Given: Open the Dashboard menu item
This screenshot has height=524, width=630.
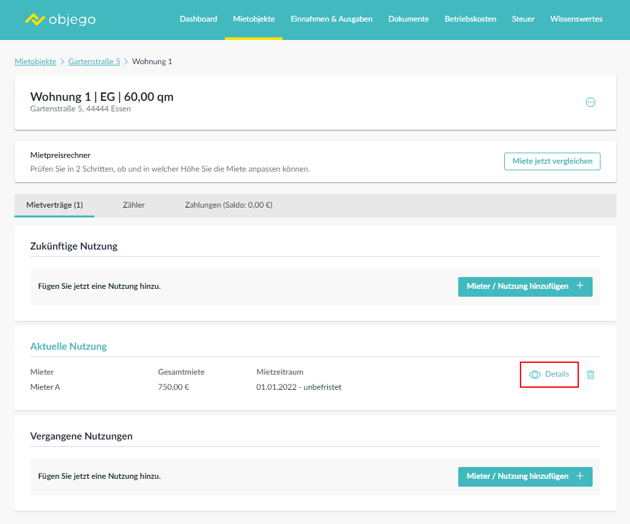Looking at the screenshot, I should click(x=198, y=19).
